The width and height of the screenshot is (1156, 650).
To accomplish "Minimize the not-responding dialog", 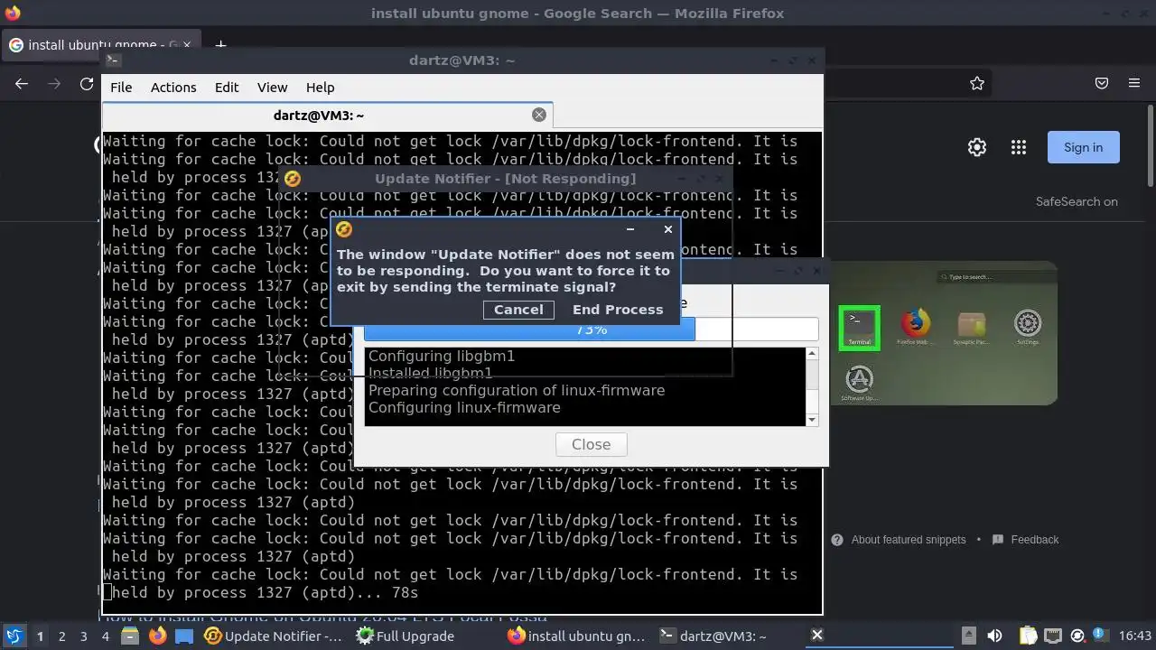I will point(630,229).
